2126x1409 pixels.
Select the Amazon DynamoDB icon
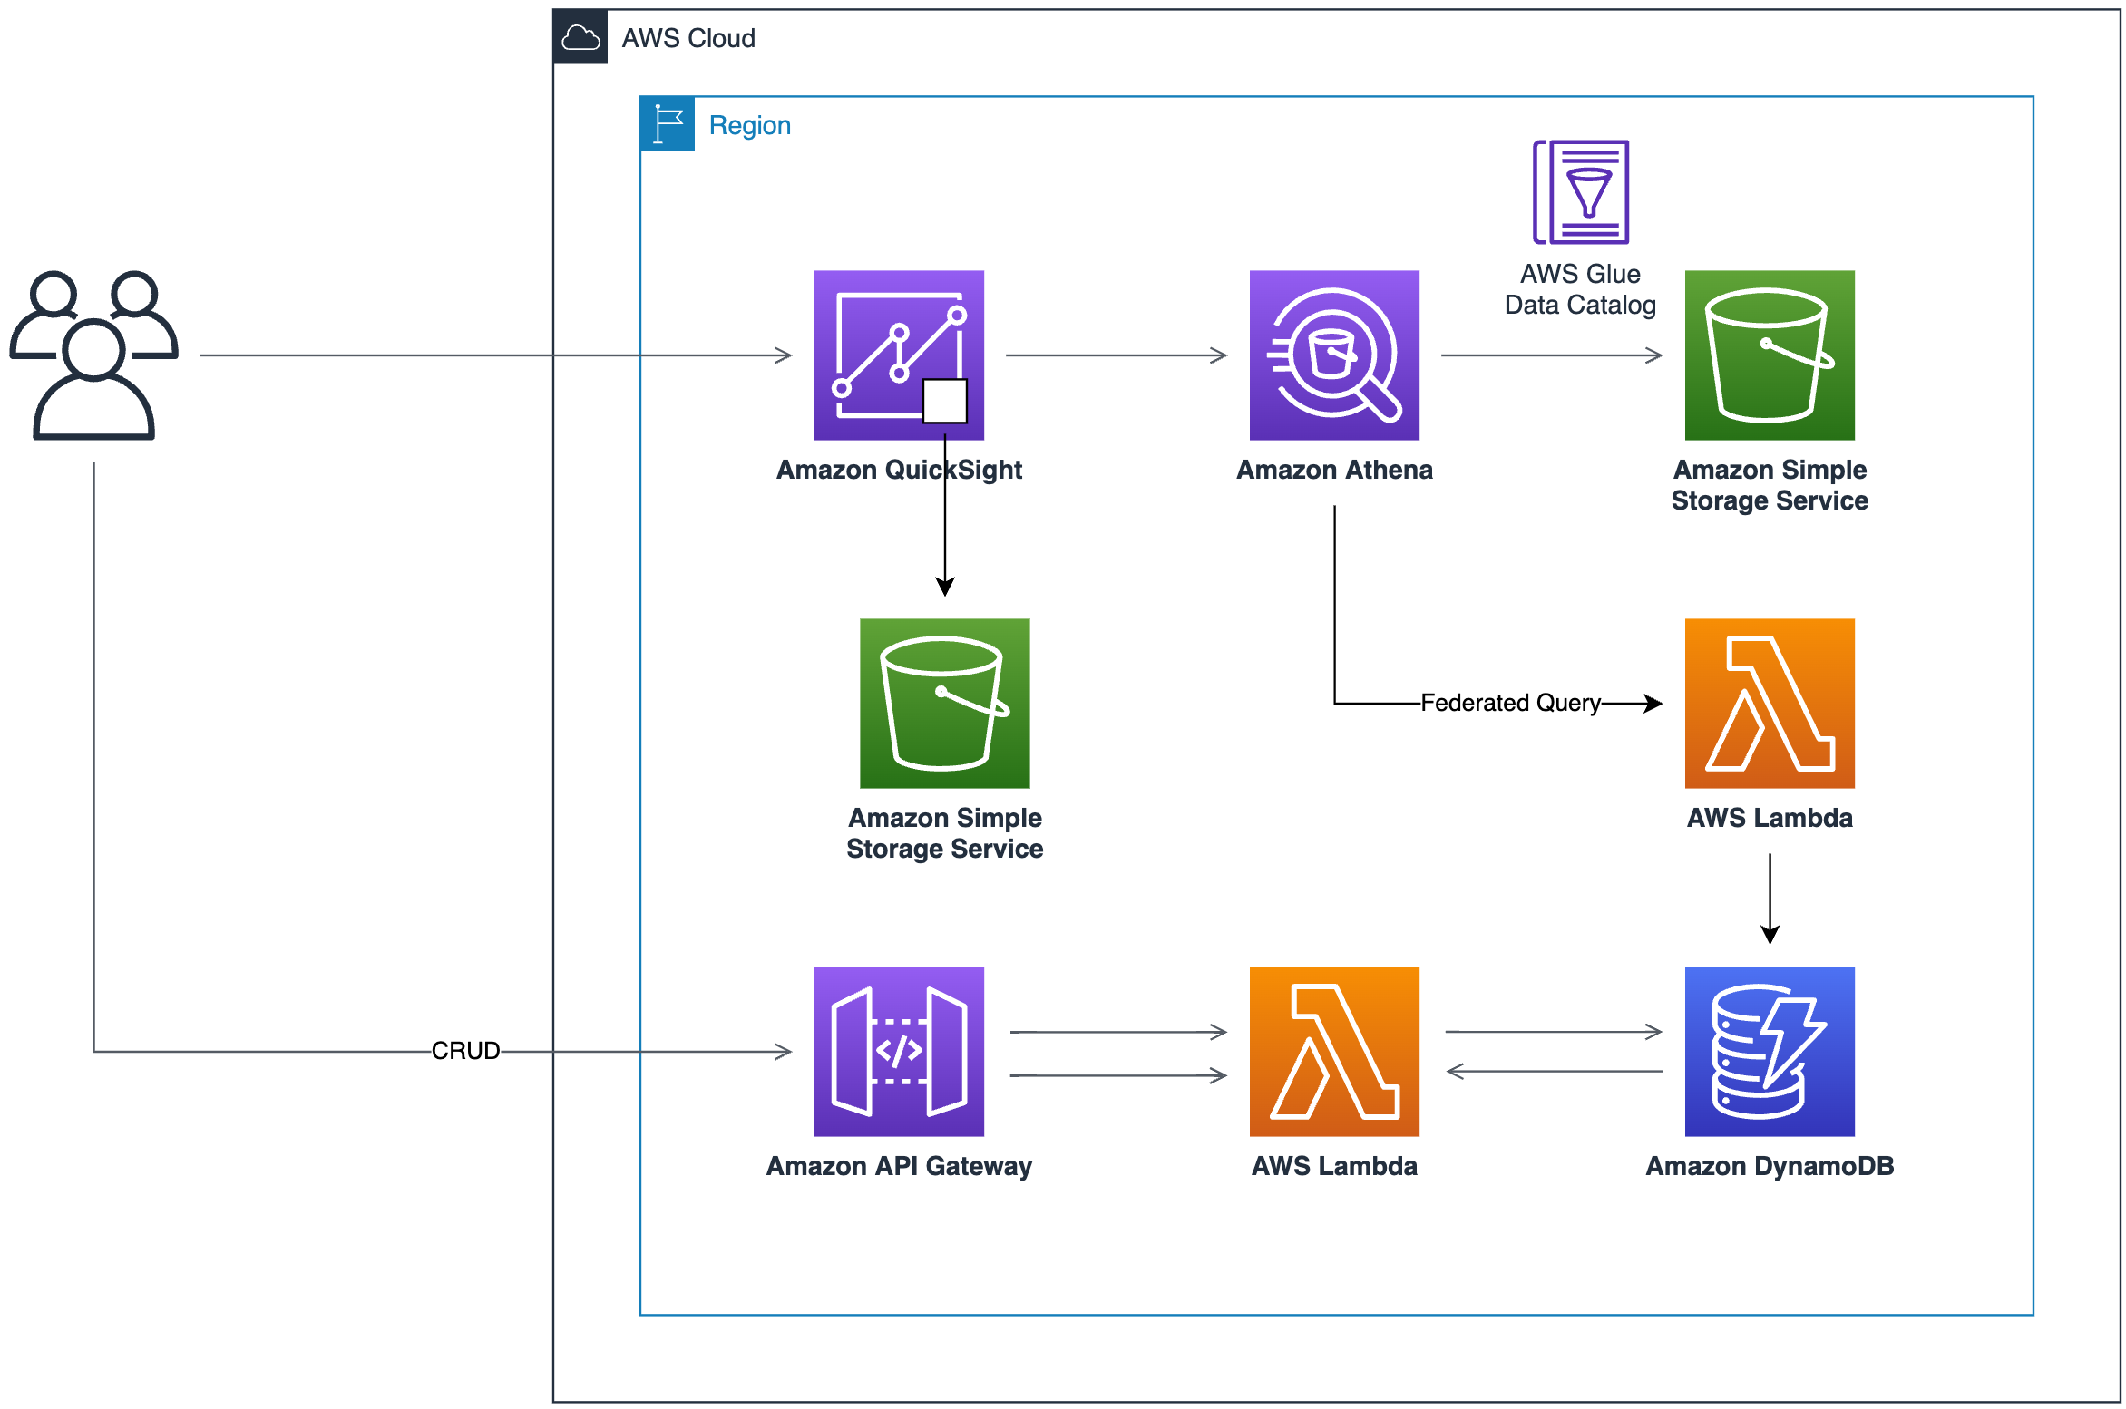[1769, 1050]
